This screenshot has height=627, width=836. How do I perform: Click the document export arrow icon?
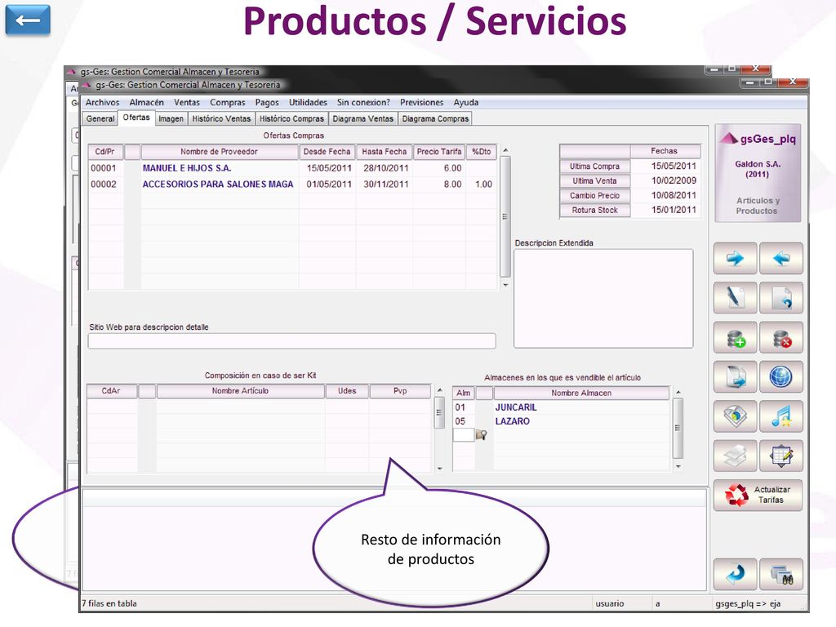735,376
